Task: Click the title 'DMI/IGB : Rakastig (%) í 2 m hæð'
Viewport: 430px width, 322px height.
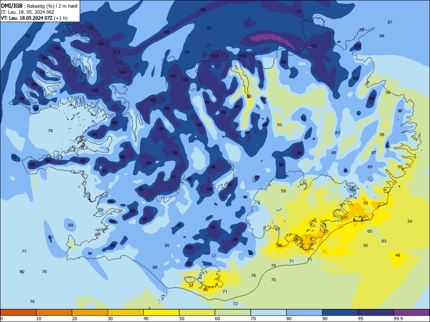Action: pos(39,6)
